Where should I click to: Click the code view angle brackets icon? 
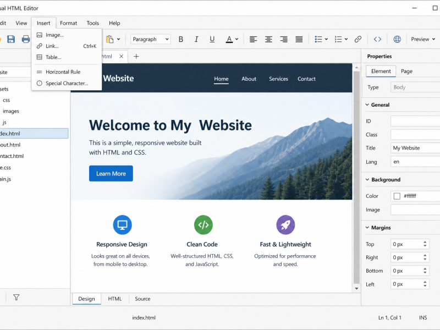(x=377, y=39)
